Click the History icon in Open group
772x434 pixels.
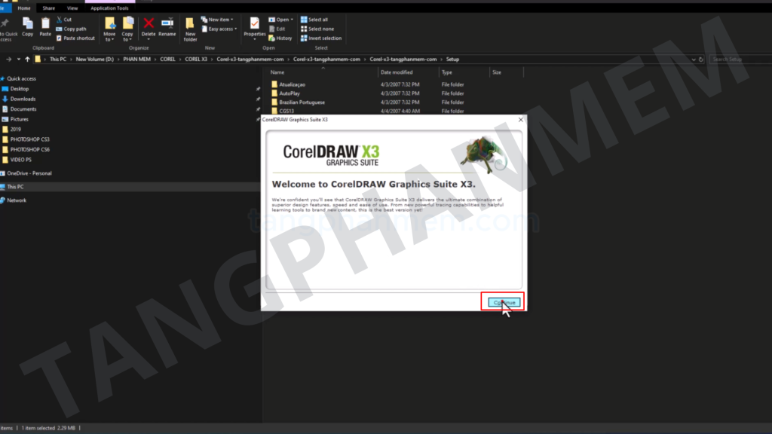coord(280,38)
